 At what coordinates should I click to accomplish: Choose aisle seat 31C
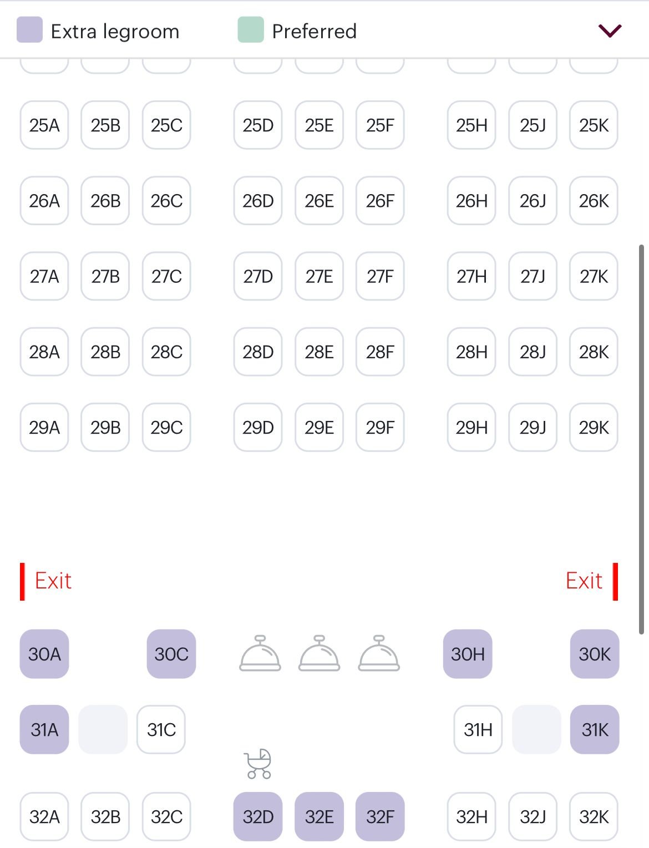[161, 729]
